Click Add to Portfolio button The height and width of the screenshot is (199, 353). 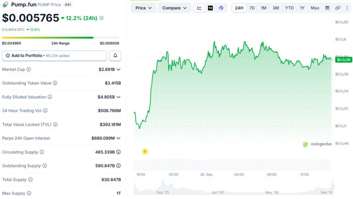tap(54, 55)
